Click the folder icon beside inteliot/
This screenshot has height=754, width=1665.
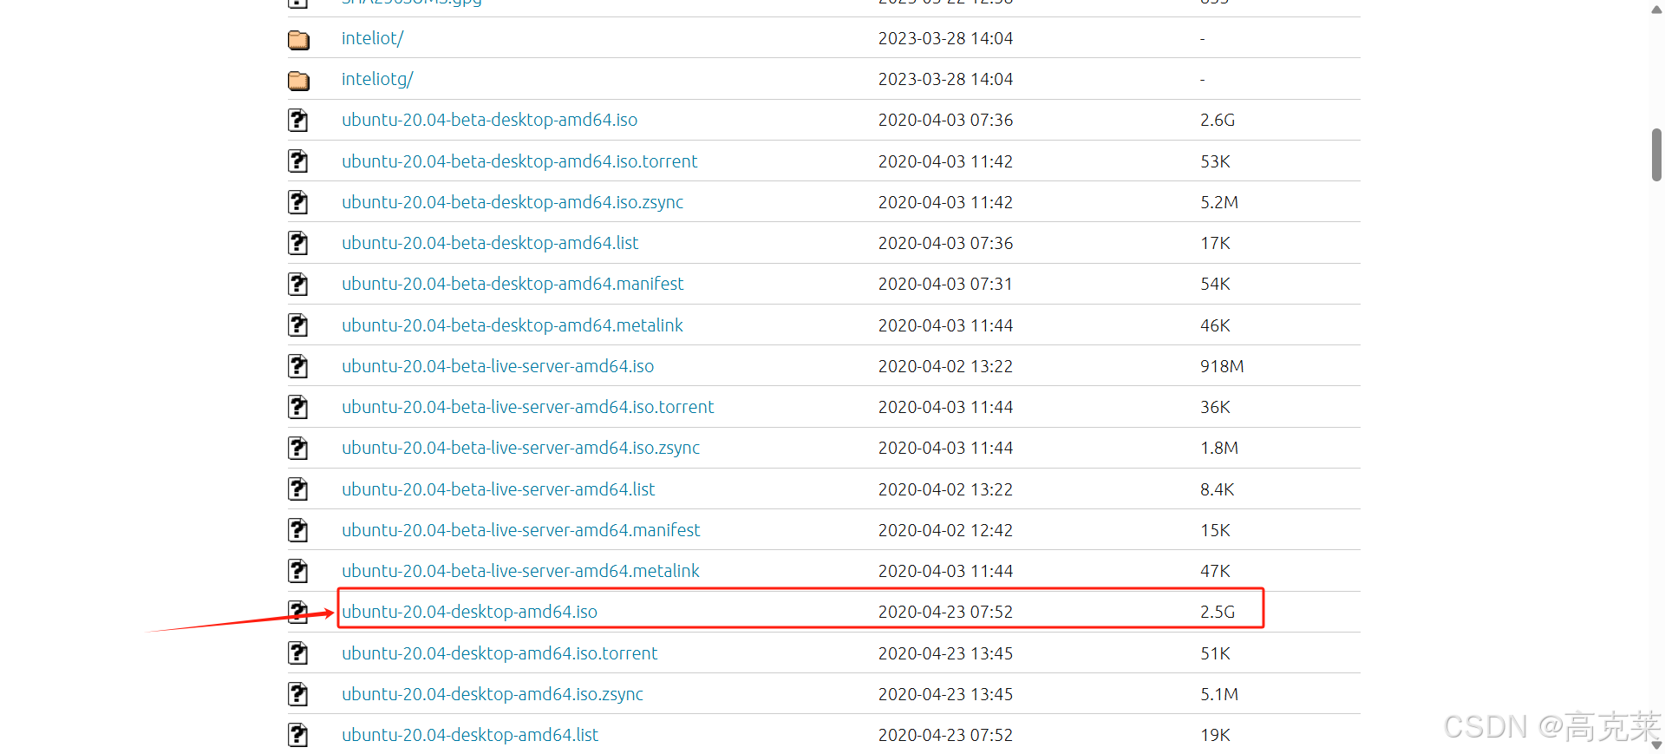(298, 39)
